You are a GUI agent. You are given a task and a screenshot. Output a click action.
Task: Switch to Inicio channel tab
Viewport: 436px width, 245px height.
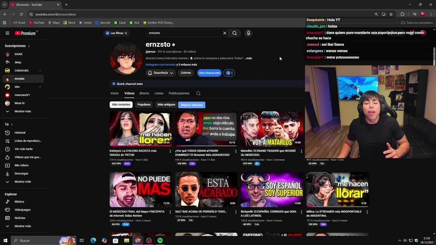(114, 93)
